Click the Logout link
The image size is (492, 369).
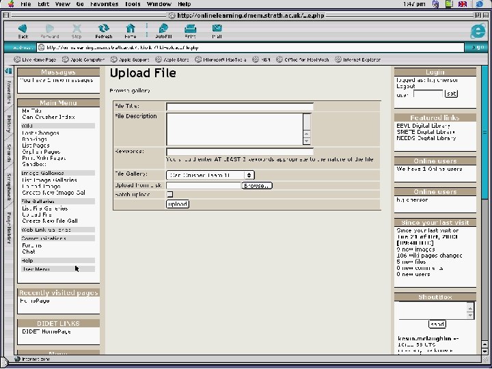coord(406,86)
